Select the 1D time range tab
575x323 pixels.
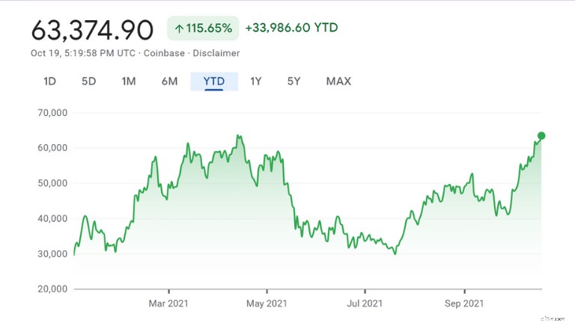point(49,81)
